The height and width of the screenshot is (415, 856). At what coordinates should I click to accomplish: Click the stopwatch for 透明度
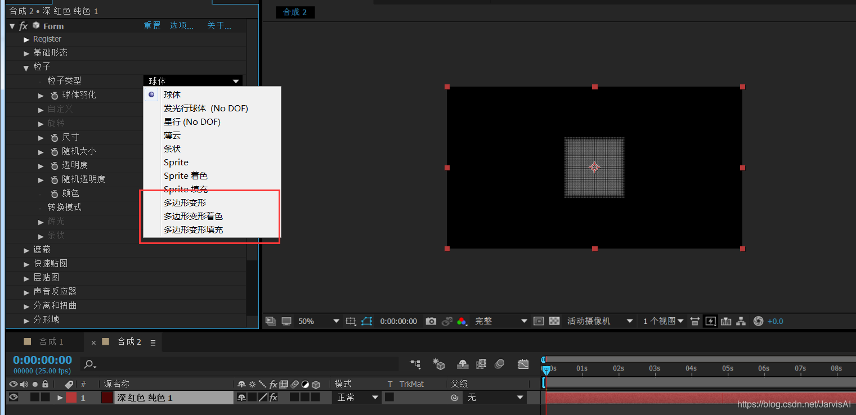coord(55,165)
